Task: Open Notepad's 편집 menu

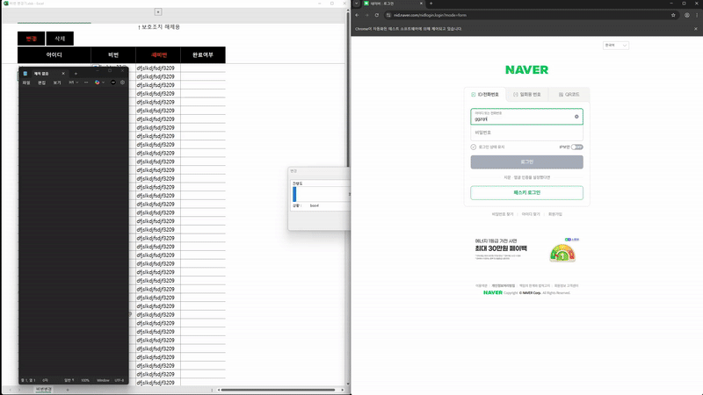Action: coord(41,83)
